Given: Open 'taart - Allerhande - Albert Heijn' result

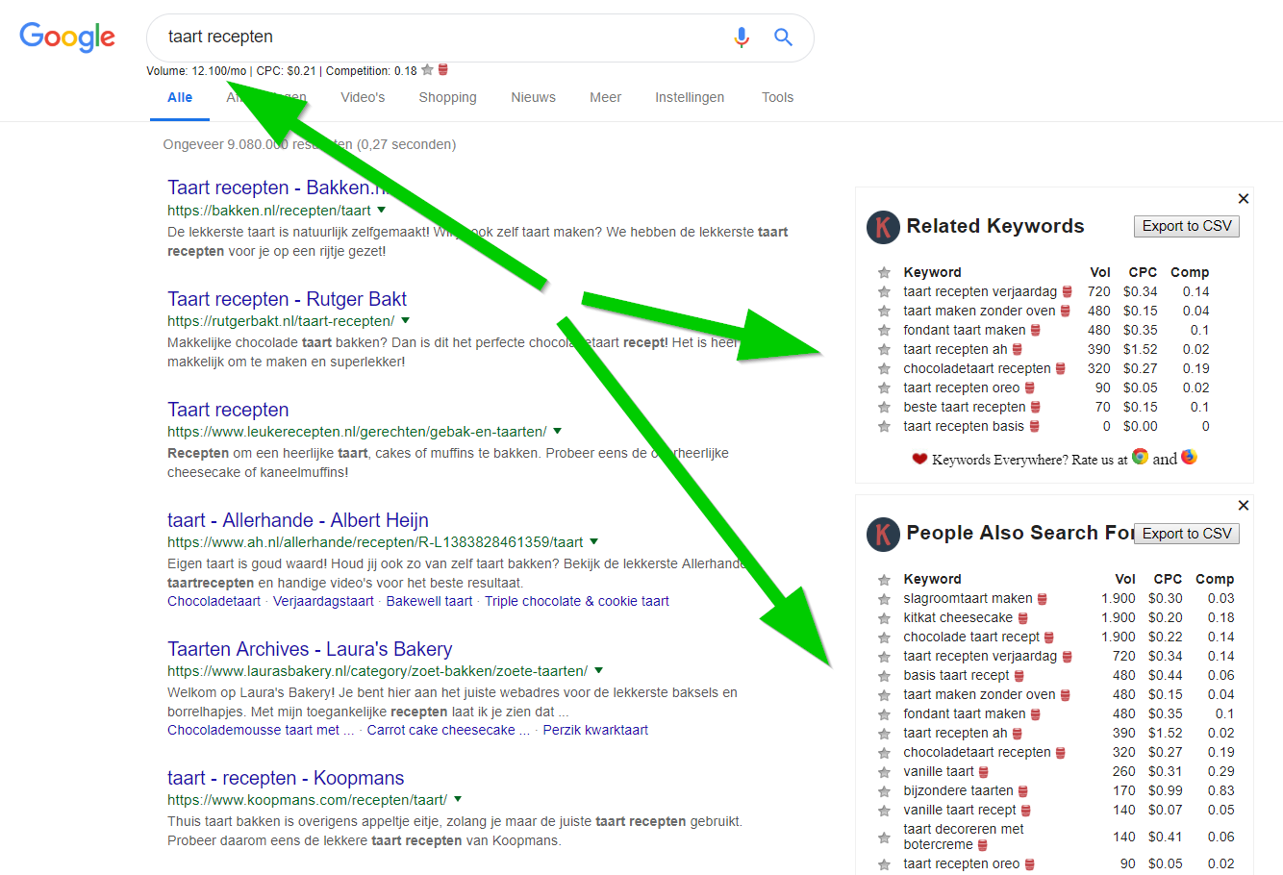Looking at the screenshot, I should tap(298, 520).
